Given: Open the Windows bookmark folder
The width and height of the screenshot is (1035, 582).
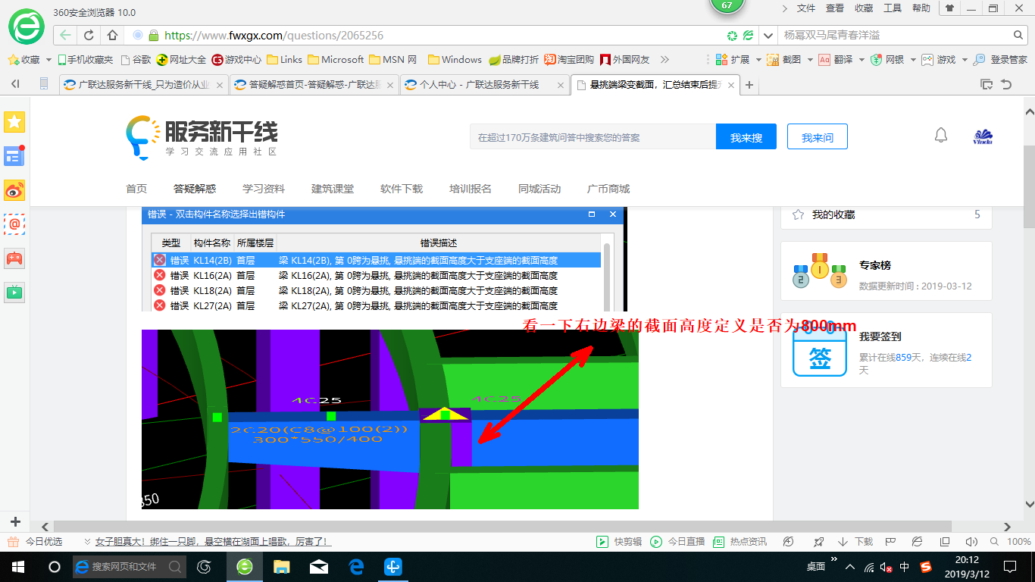Looking at the screenshot, I should point(455,59).
